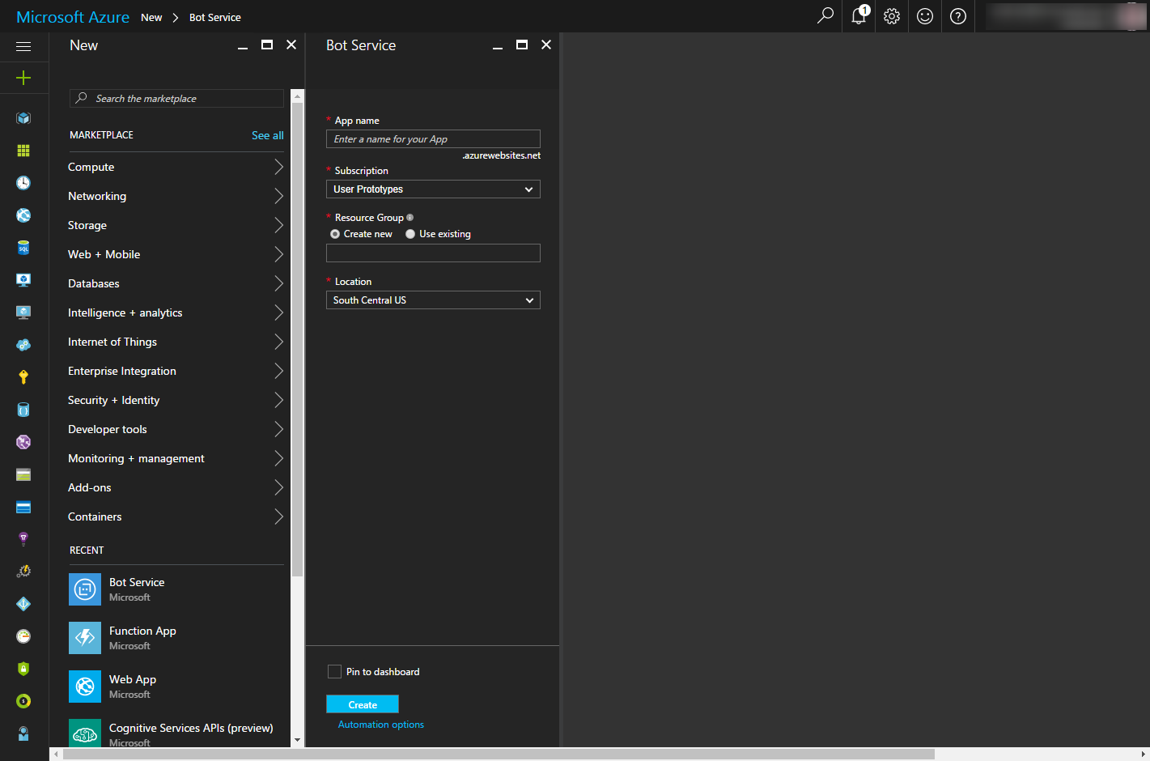Open the Security + Identity category

pyautogui.click(x=176, y=400)
